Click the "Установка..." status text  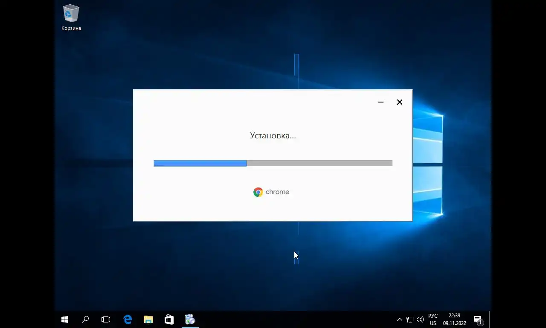click(273, 135)
